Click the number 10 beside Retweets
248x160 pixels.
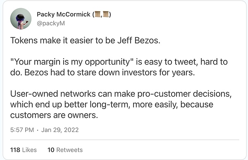51,150
